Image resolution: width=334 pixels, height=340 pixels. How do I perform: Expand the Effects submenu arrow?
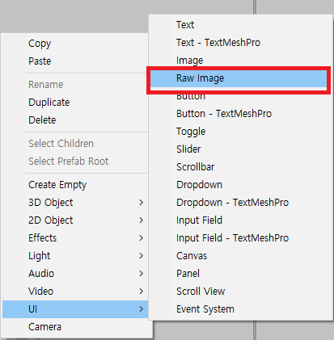[x=141, y=238]
